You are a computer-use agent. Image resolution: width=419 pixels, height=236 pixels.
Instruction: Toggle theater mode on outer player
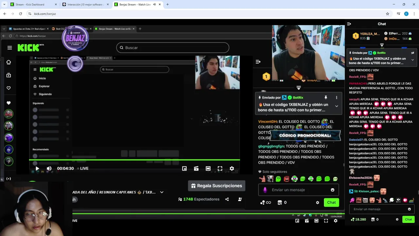click(316, 221)
